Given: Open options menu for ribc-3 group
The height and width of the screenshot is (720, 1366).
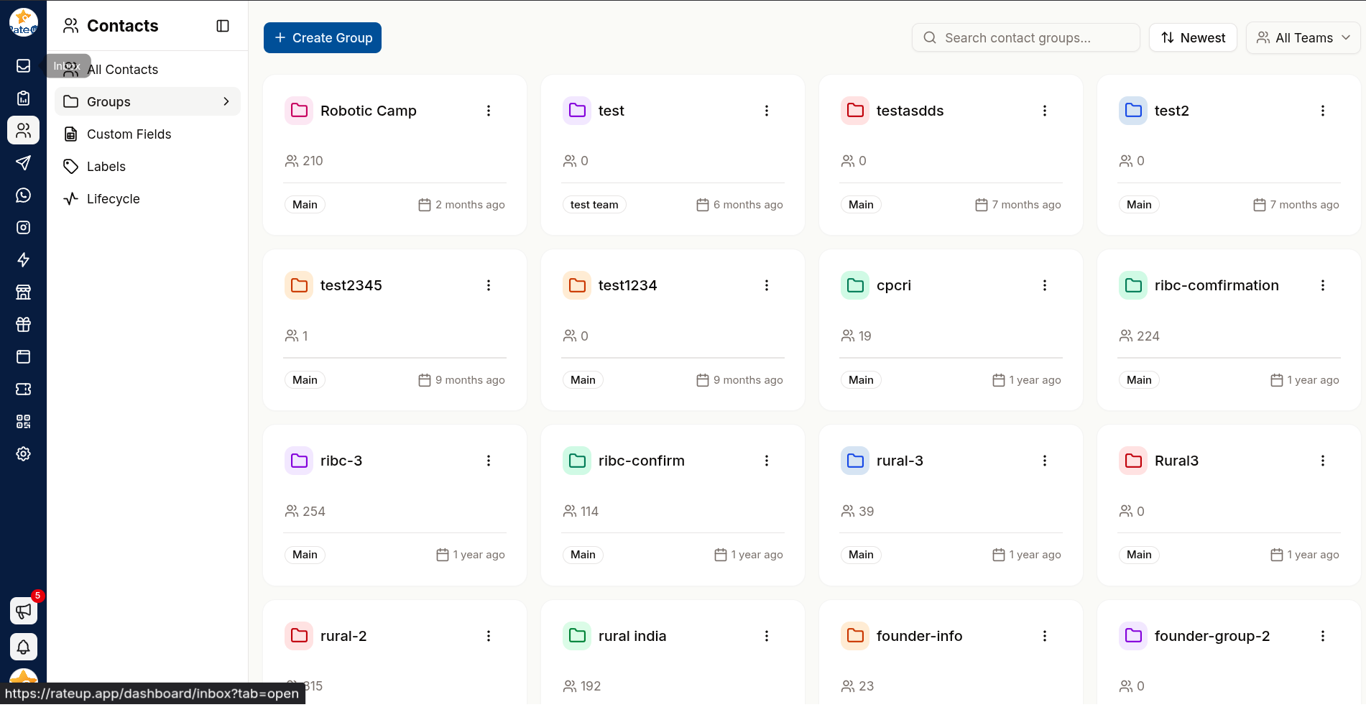Looking at the screenshot, I should click(489, 461).
